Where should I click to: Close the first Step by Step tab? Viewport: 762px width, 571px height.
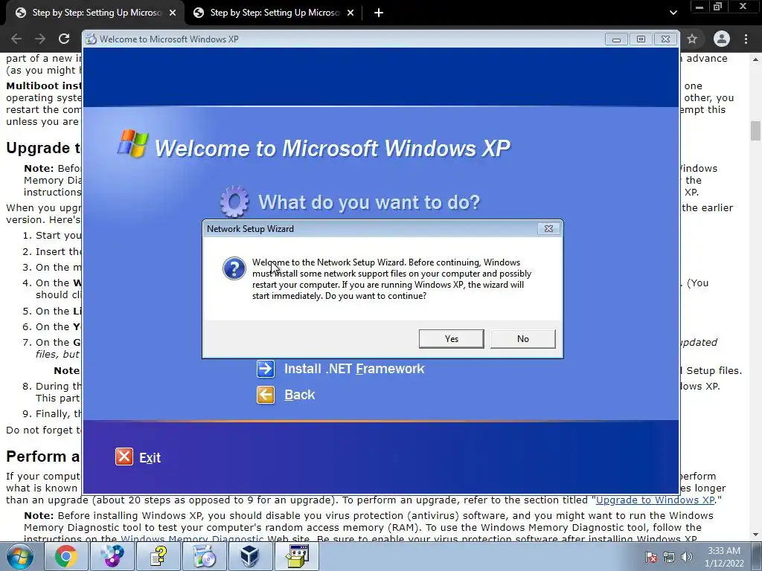coord(173,13)
